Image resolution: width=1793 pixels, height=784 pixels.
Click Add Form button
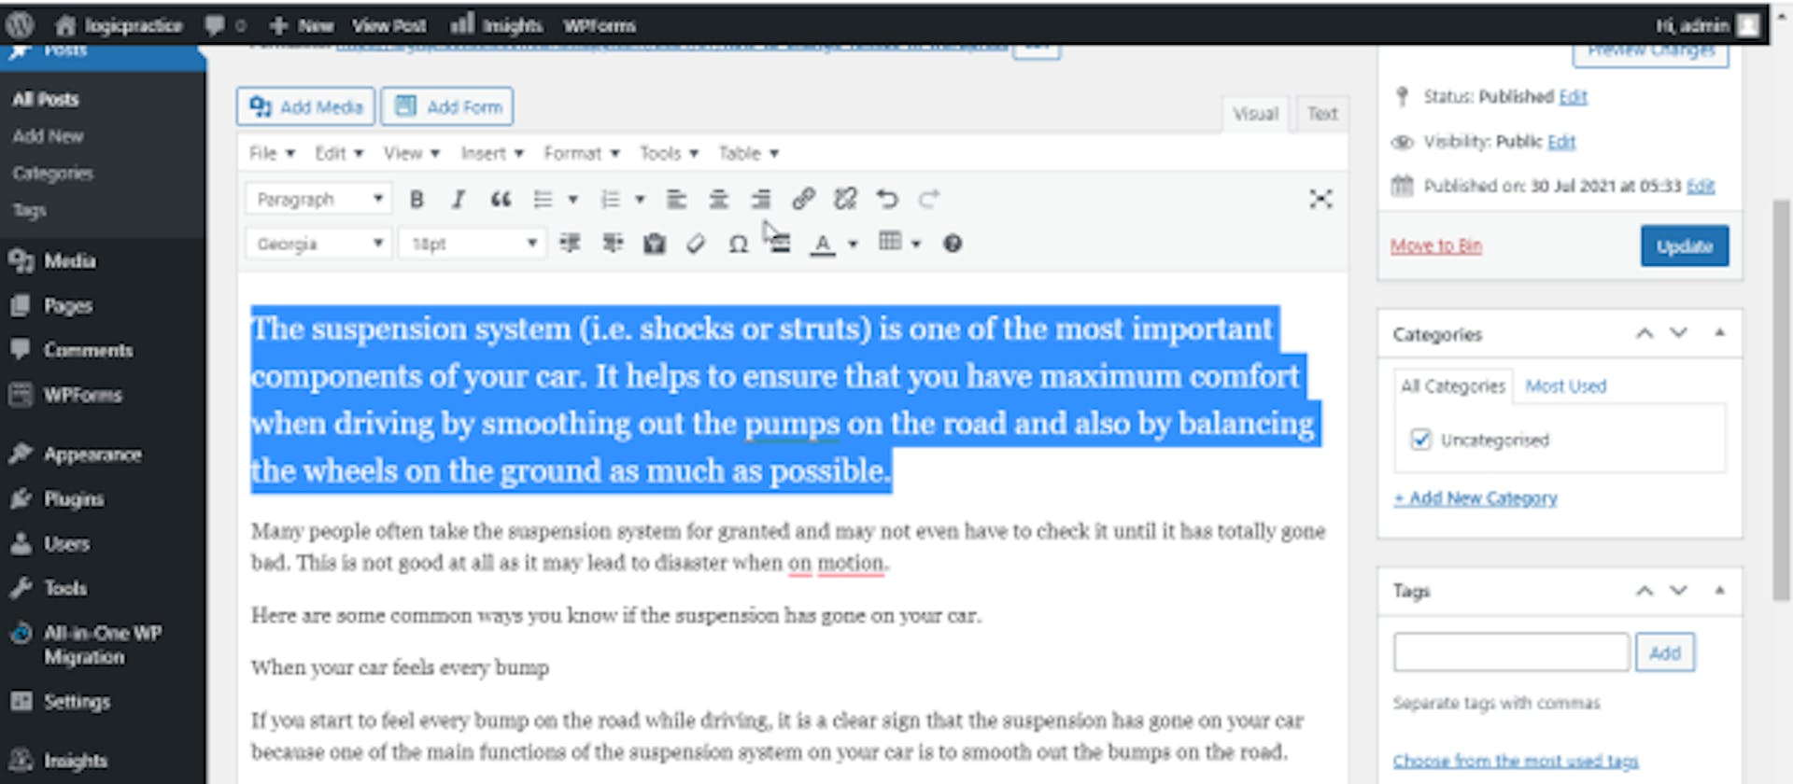click(x=447, y=106)
